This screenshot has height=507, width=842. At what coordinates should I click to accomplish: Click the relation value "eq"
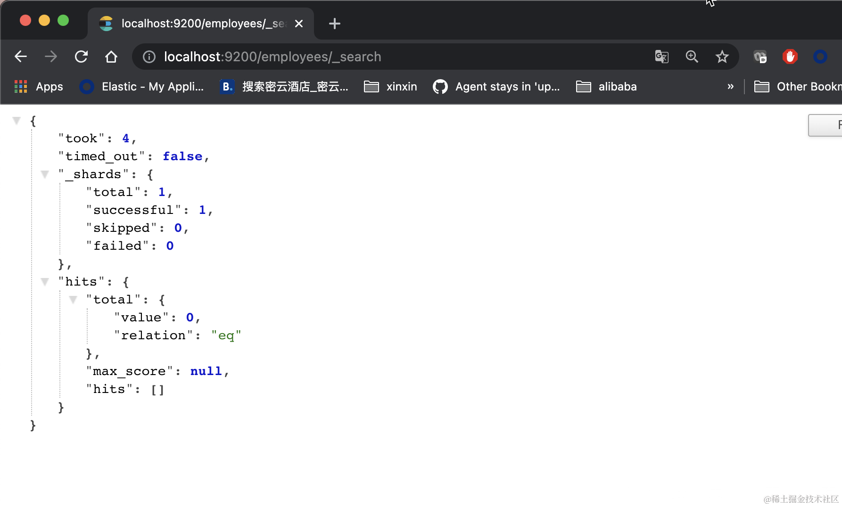[x=226, y=335]
